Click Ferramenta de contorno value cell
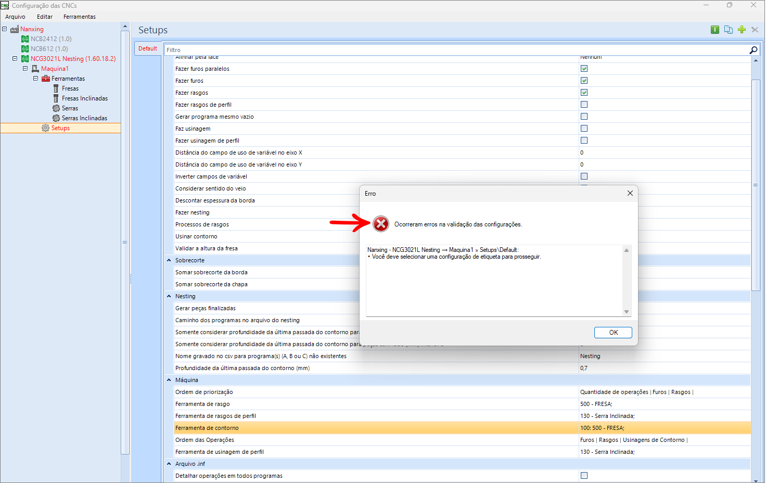 [665, 428]
